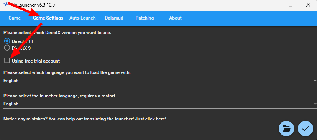Open the folder icon button
This screenshot has width=317, height=140.
286,128
